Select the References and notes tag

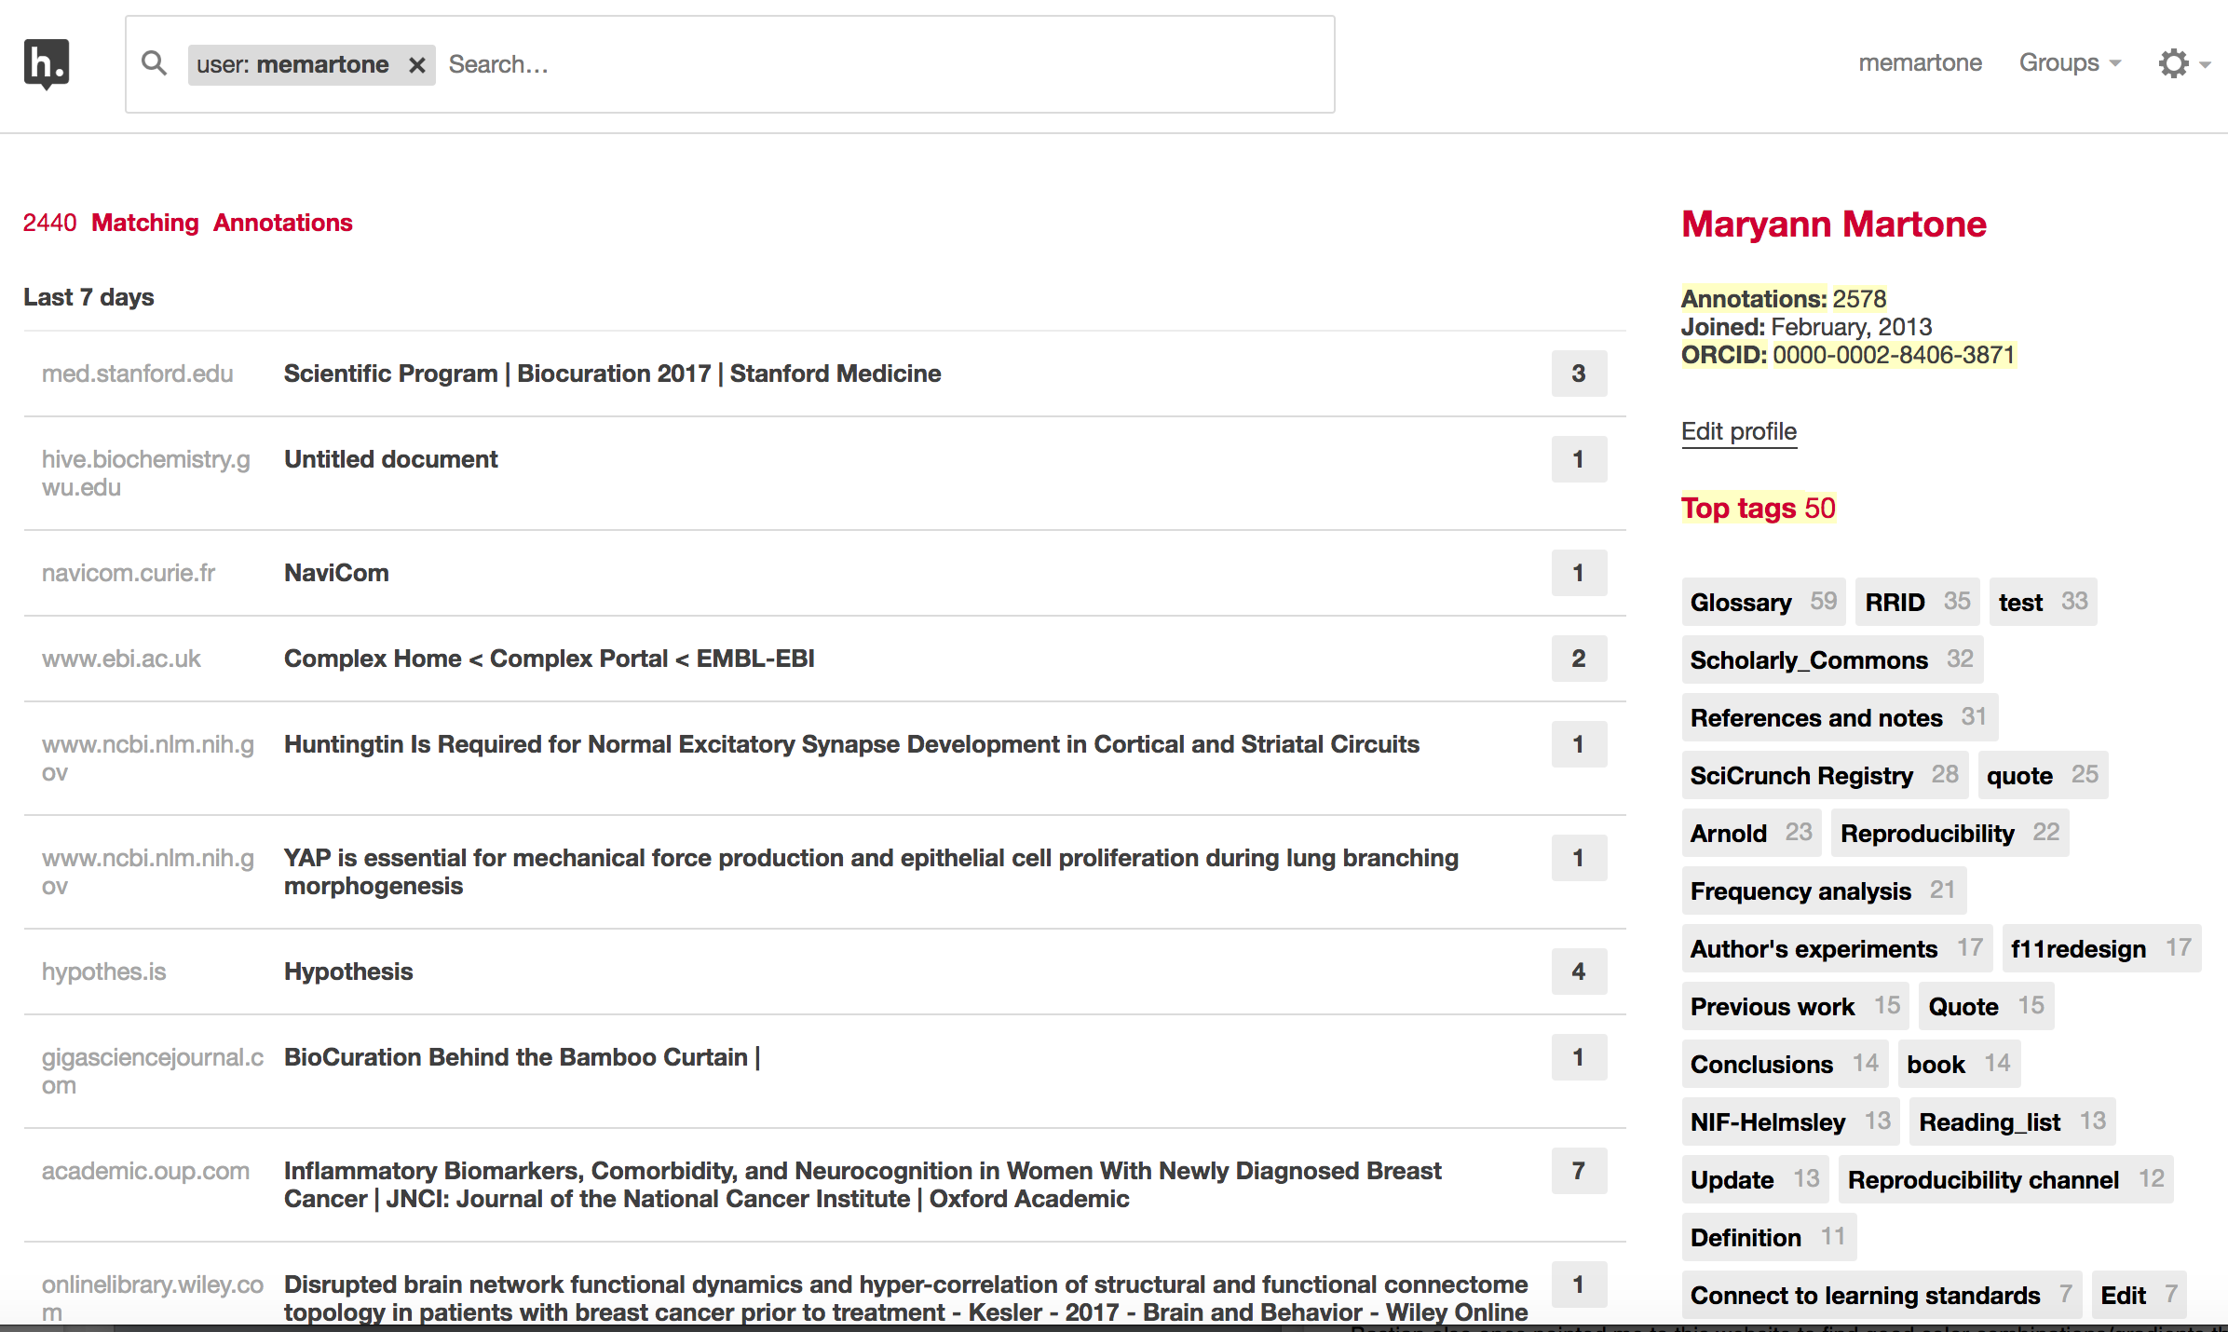coord(1840,717)
